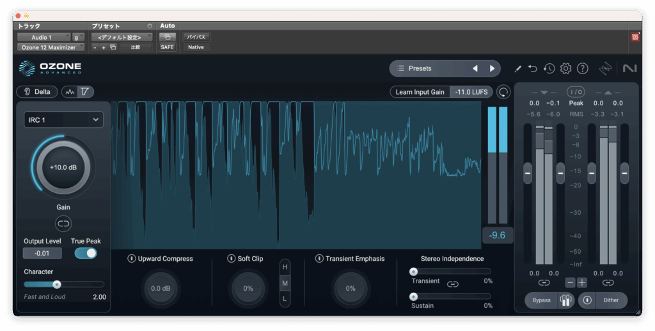Screen dimensions: 655x331
Task: Click the pencil edit icon
Action: pos(518,68)
